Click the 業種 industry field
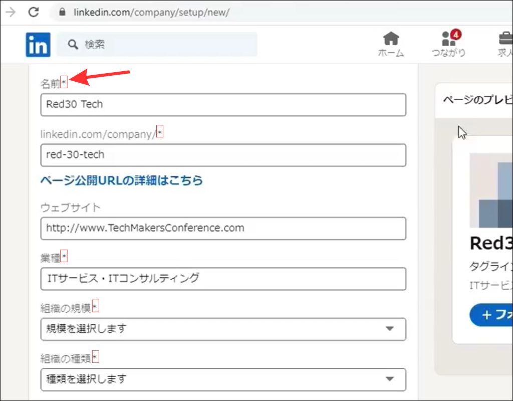Viewport: 513px width, 401px height. pos(223,279)
